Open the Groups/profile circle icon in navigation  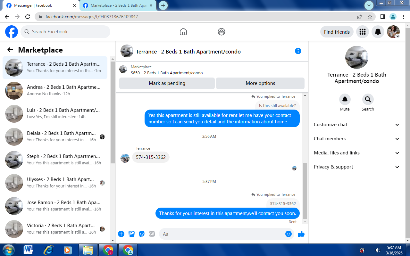(222, 32)
